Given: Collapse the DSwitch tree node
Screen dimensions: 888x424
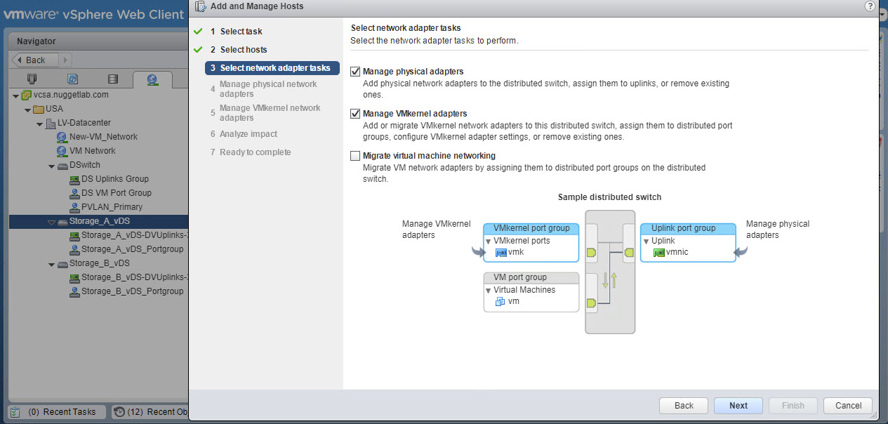Looking at the screenshot, I should (51, 166).
